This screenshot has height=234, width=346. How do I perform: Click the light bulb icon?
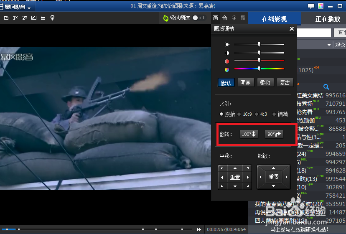click(52, 18)
